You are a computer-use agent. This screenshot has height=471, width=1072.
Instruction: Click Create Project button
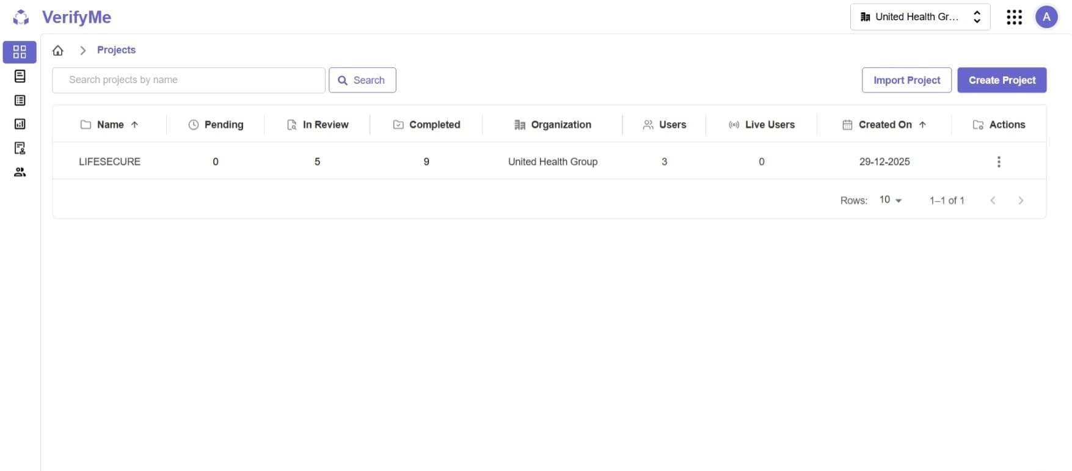pyautogui.click(x=1002, y=80)
